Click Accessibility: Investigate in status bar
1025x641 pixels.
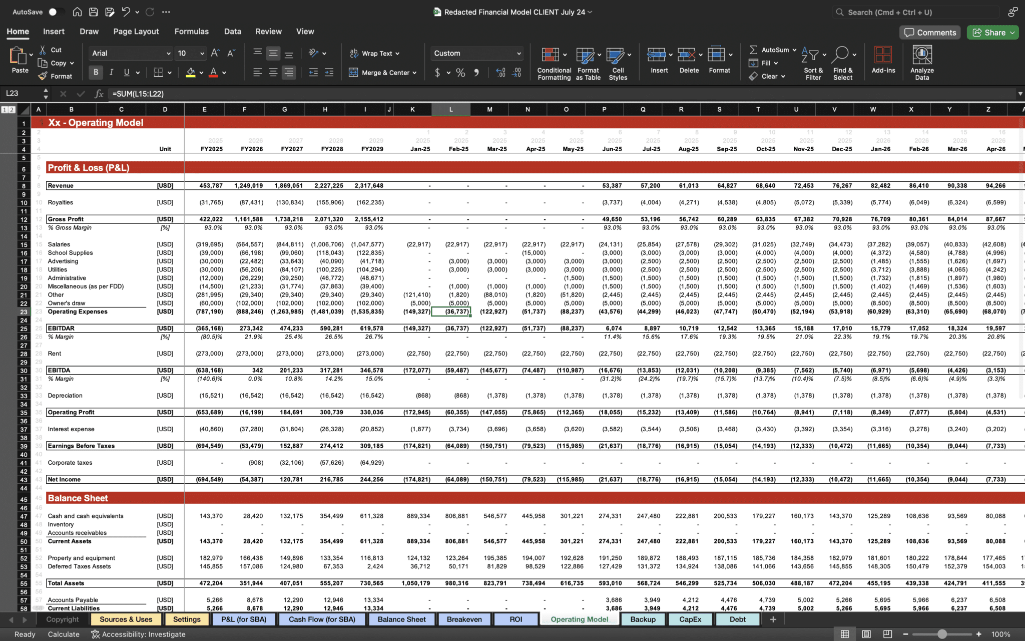[138, 634]
